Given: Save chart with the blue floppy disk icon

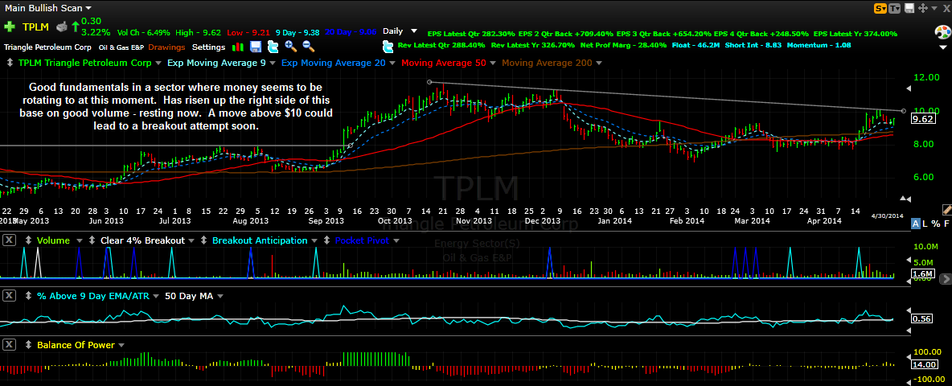Looking at the screenshot, I should coord(256,47).
